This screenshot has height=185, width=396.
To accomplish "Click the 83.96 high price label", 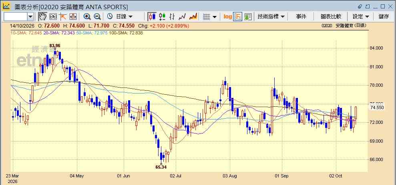I will pos(55,46).
